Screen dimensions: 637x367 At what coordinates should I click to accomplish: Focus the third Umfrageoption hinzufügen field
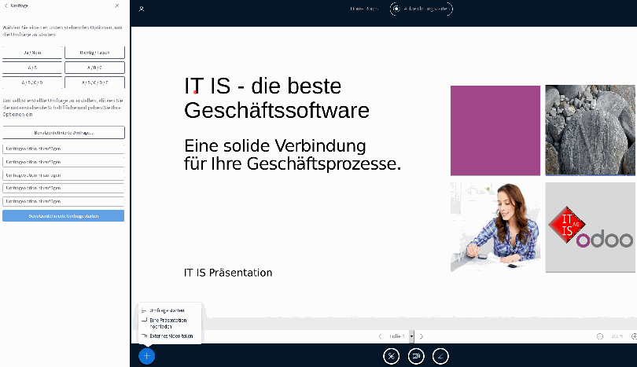(x=64, y=175)
